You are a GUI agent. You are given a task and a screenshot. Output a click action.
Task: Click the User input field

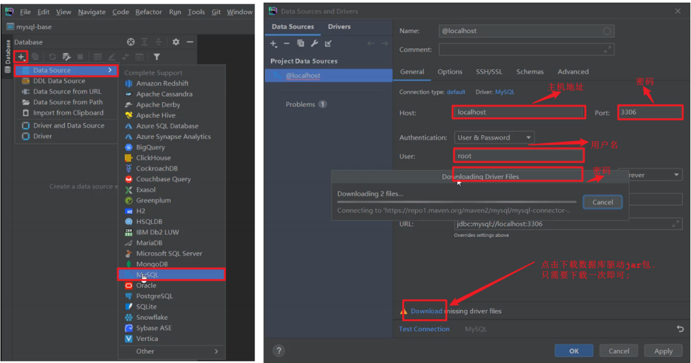point(518,156)
